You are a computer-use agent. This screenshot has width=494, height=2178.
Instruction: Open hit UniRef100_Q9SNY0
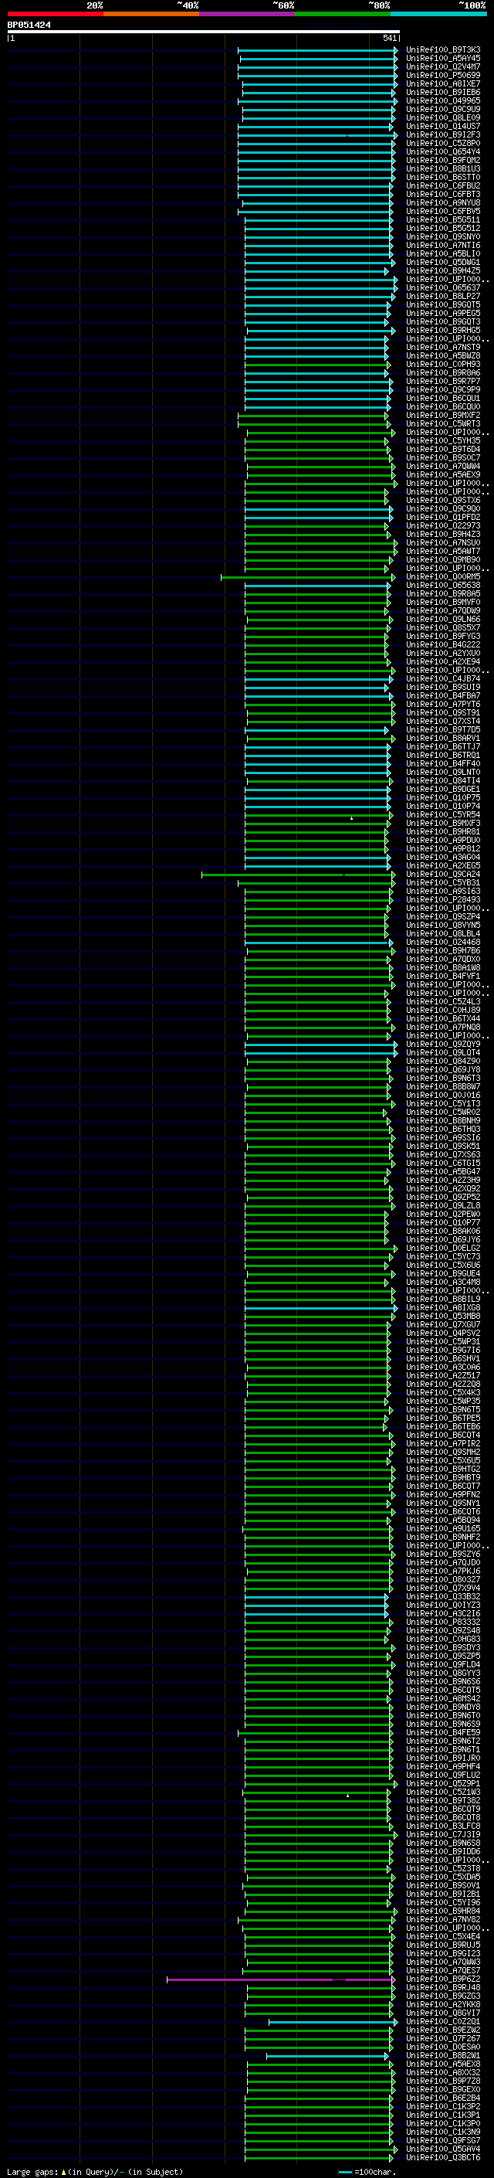pyautogui.click(x=443, y=236)
